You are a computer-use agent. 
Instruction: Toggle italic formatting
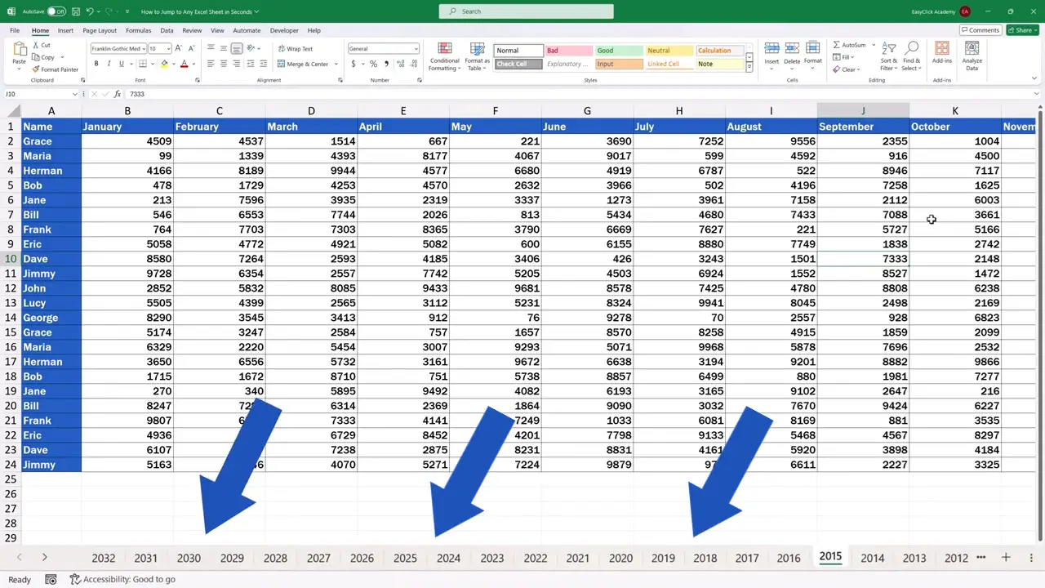[x=109, y=64]
